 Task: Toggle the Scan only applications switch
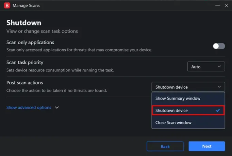pyautogui.click(x=219, y=46)
